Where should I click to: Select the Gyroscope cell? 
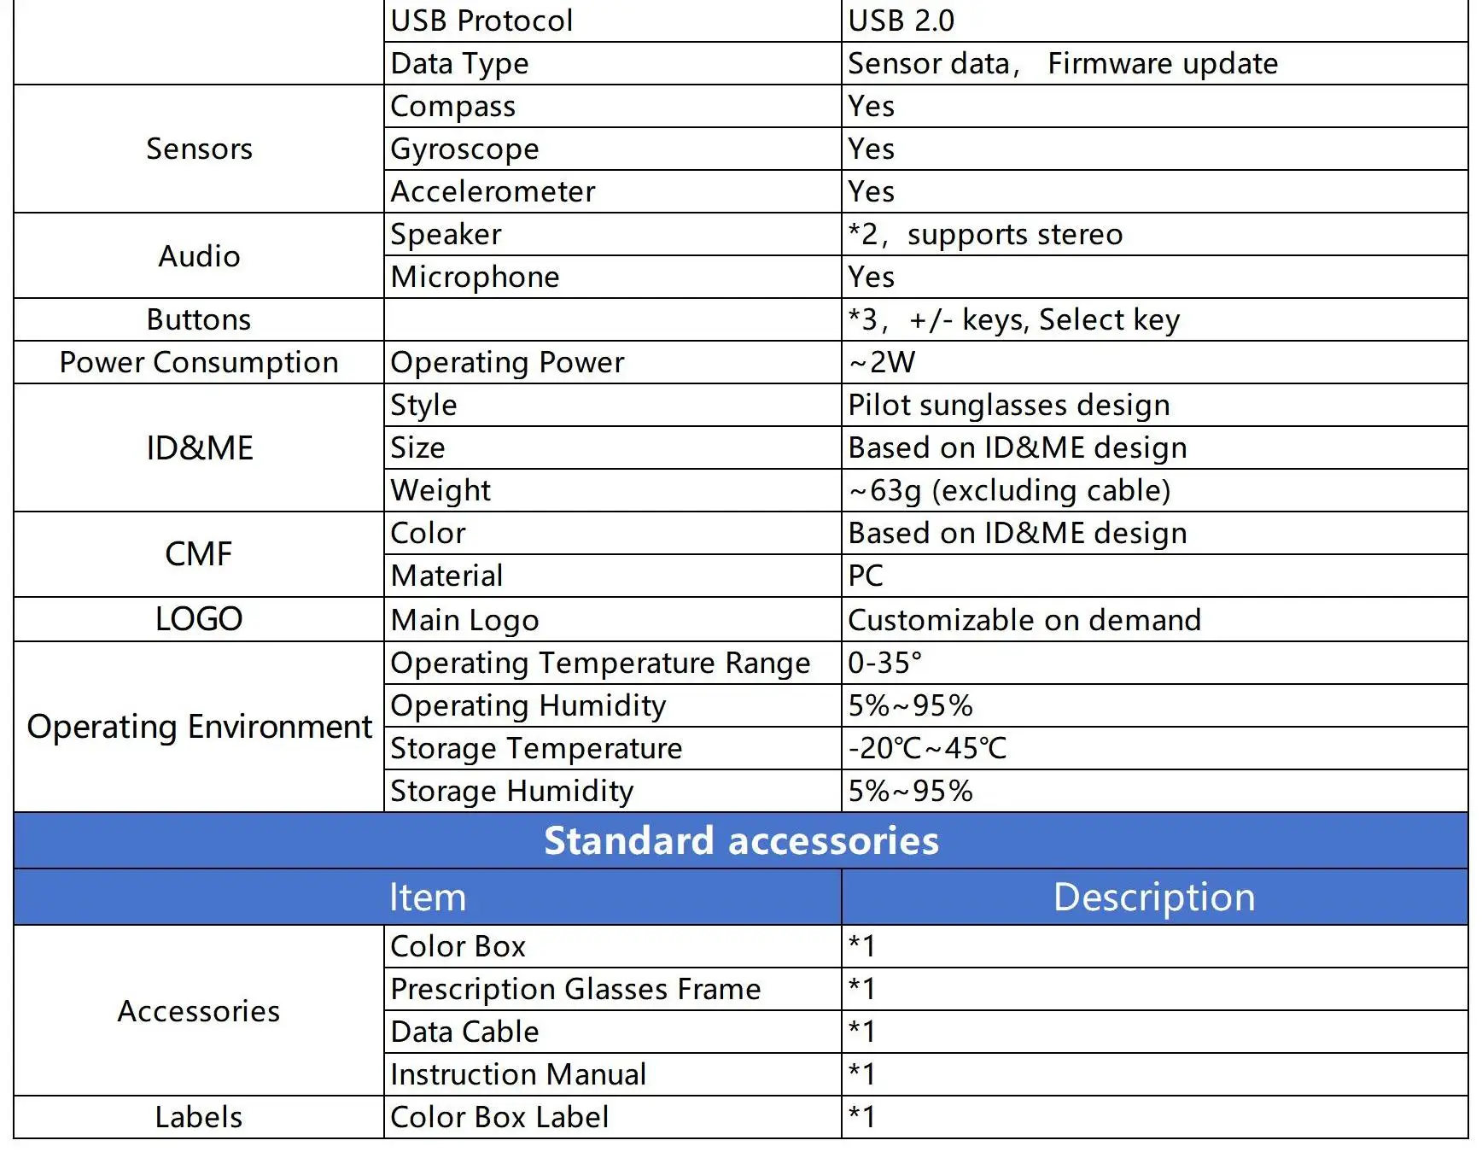[613, 149]
